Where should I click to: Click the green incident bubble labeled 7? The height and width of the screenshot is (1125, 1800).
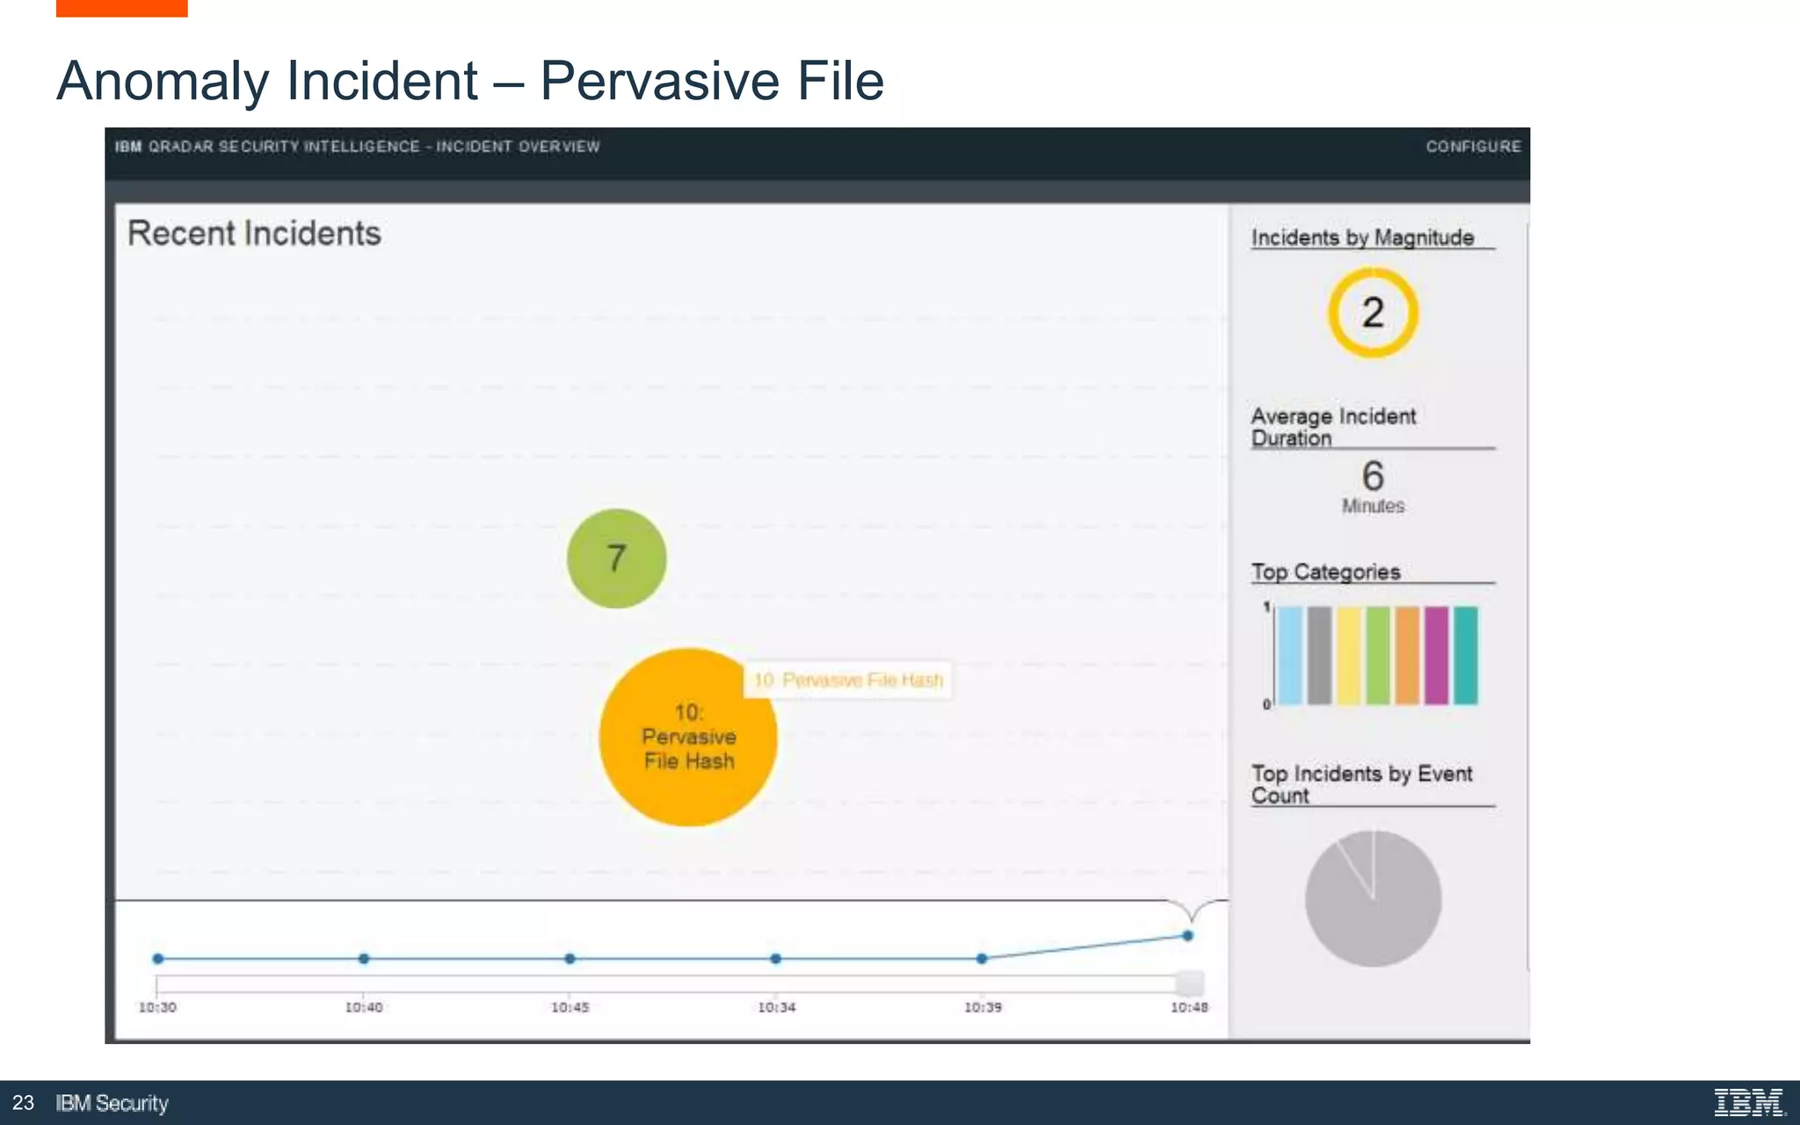click(617, 558)
